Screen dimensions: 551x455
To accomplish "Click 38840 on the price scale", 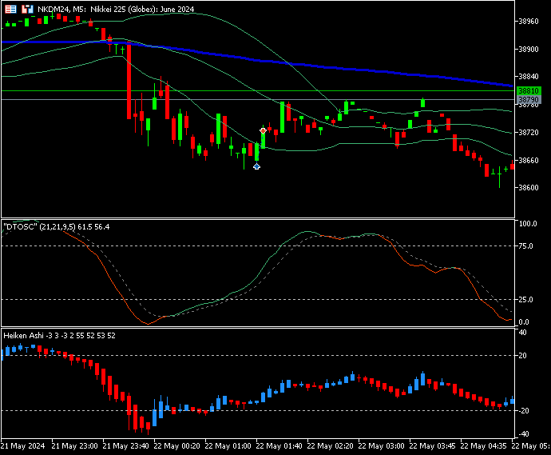I will [529, 77].
